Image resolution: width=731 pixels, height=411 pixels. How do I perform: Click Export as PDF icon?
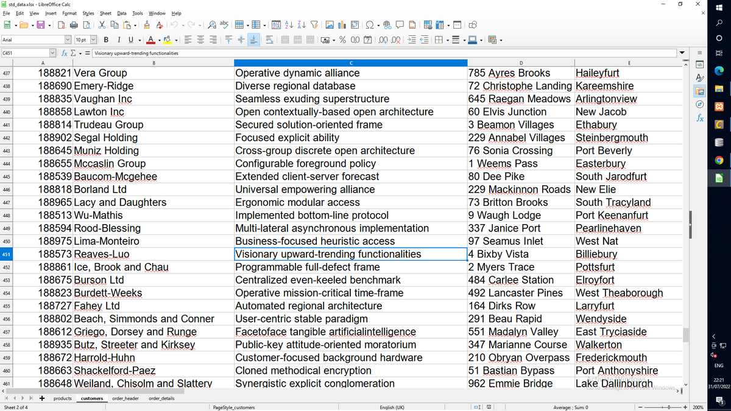tap(62, 25)
